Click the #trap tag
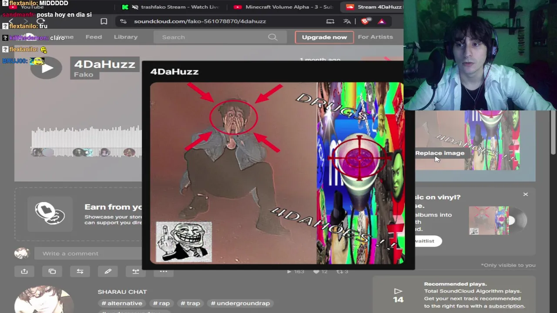557x313 pixels. (190, 303)
